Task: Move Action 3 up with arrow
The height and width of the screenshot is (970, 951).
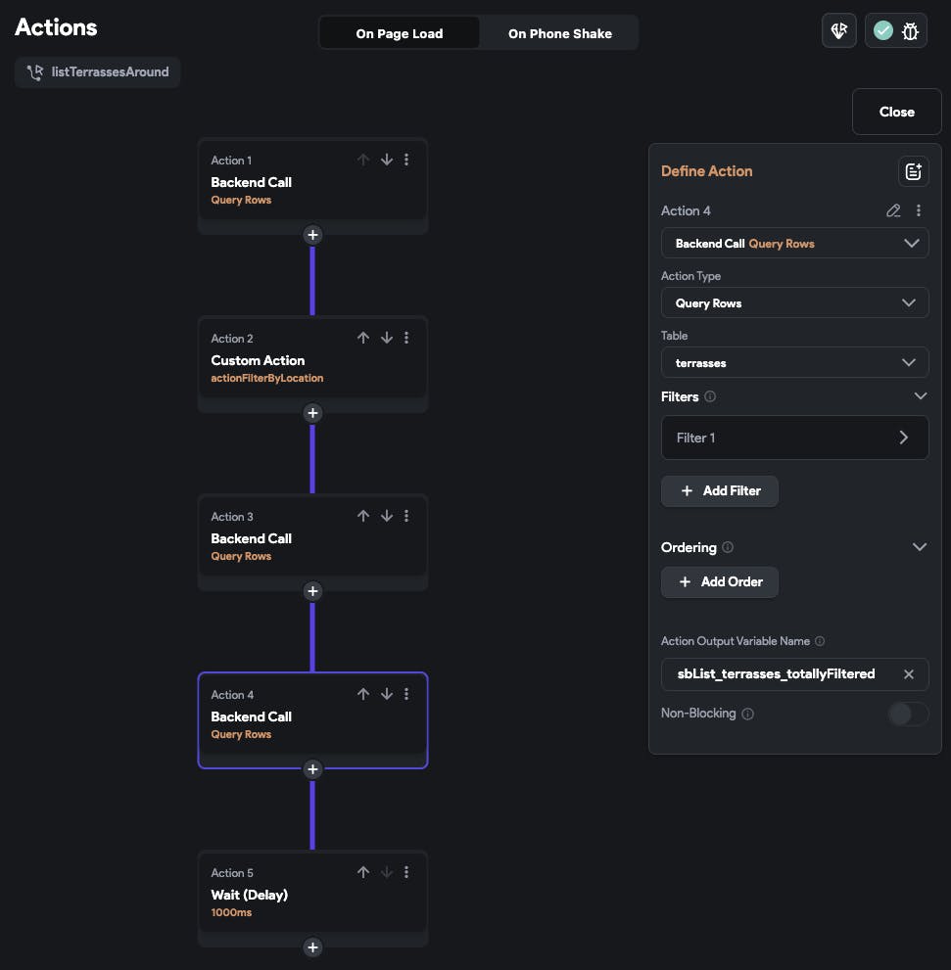Action: (363, 516)
